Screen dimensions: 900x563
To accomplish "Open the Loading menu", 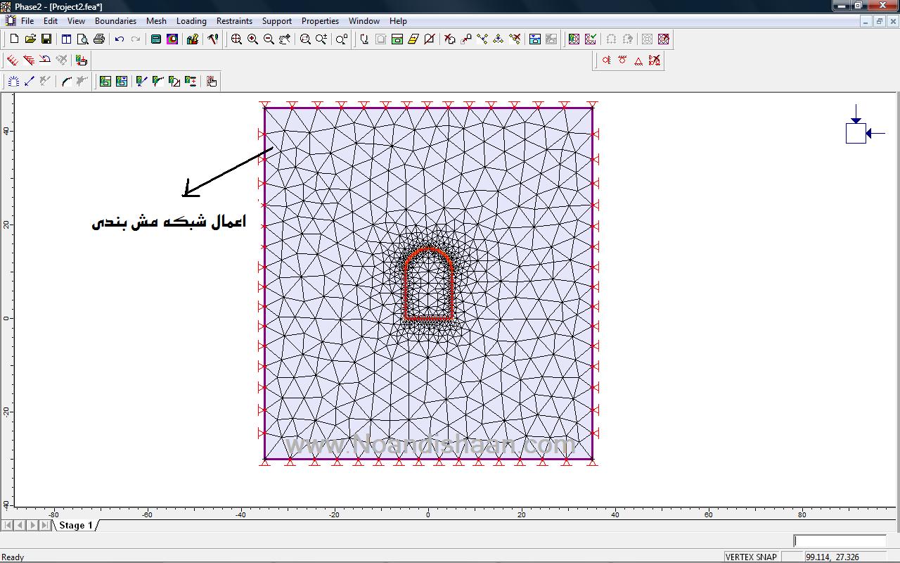I will (191, 21).
